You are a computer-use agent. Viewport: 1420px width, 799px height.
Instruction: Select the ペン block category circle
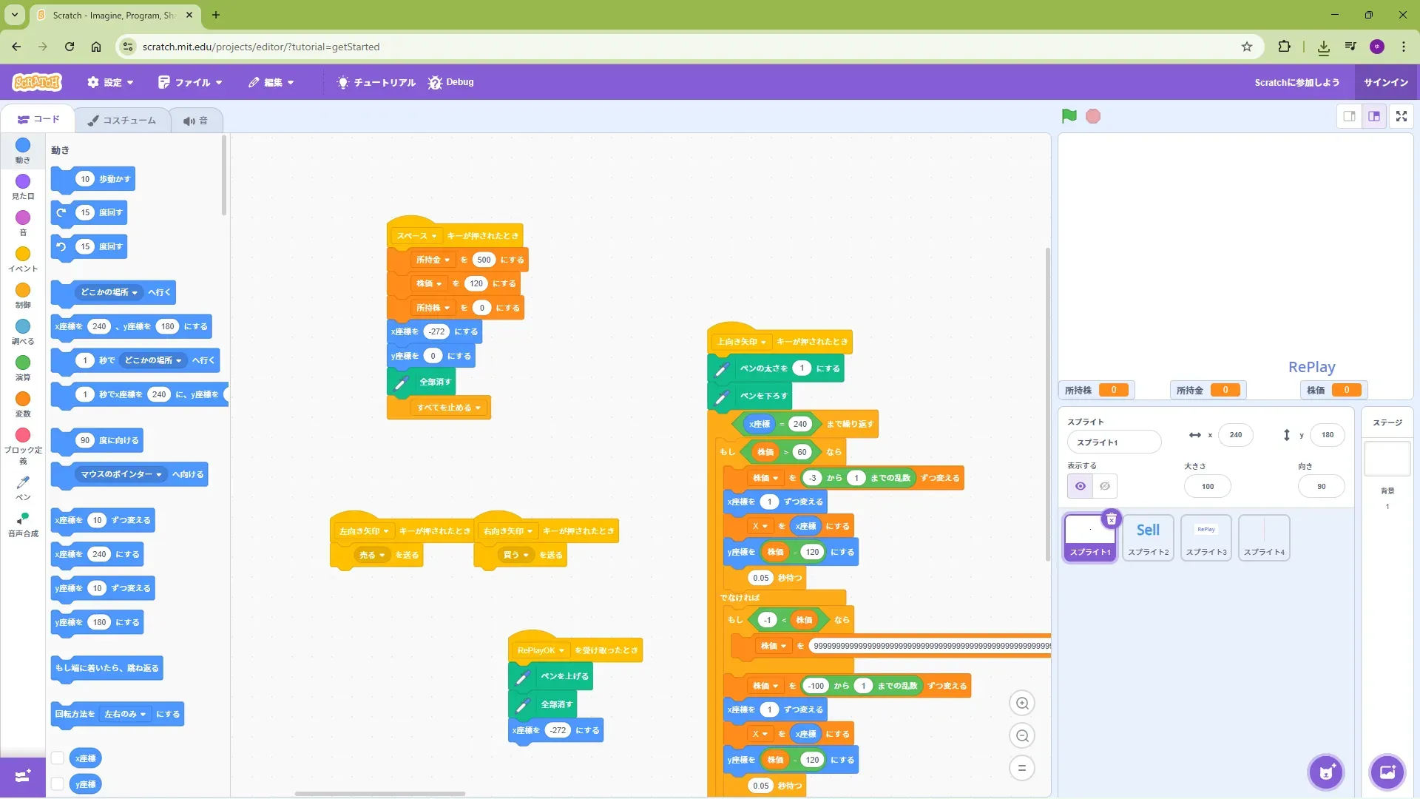23,482
